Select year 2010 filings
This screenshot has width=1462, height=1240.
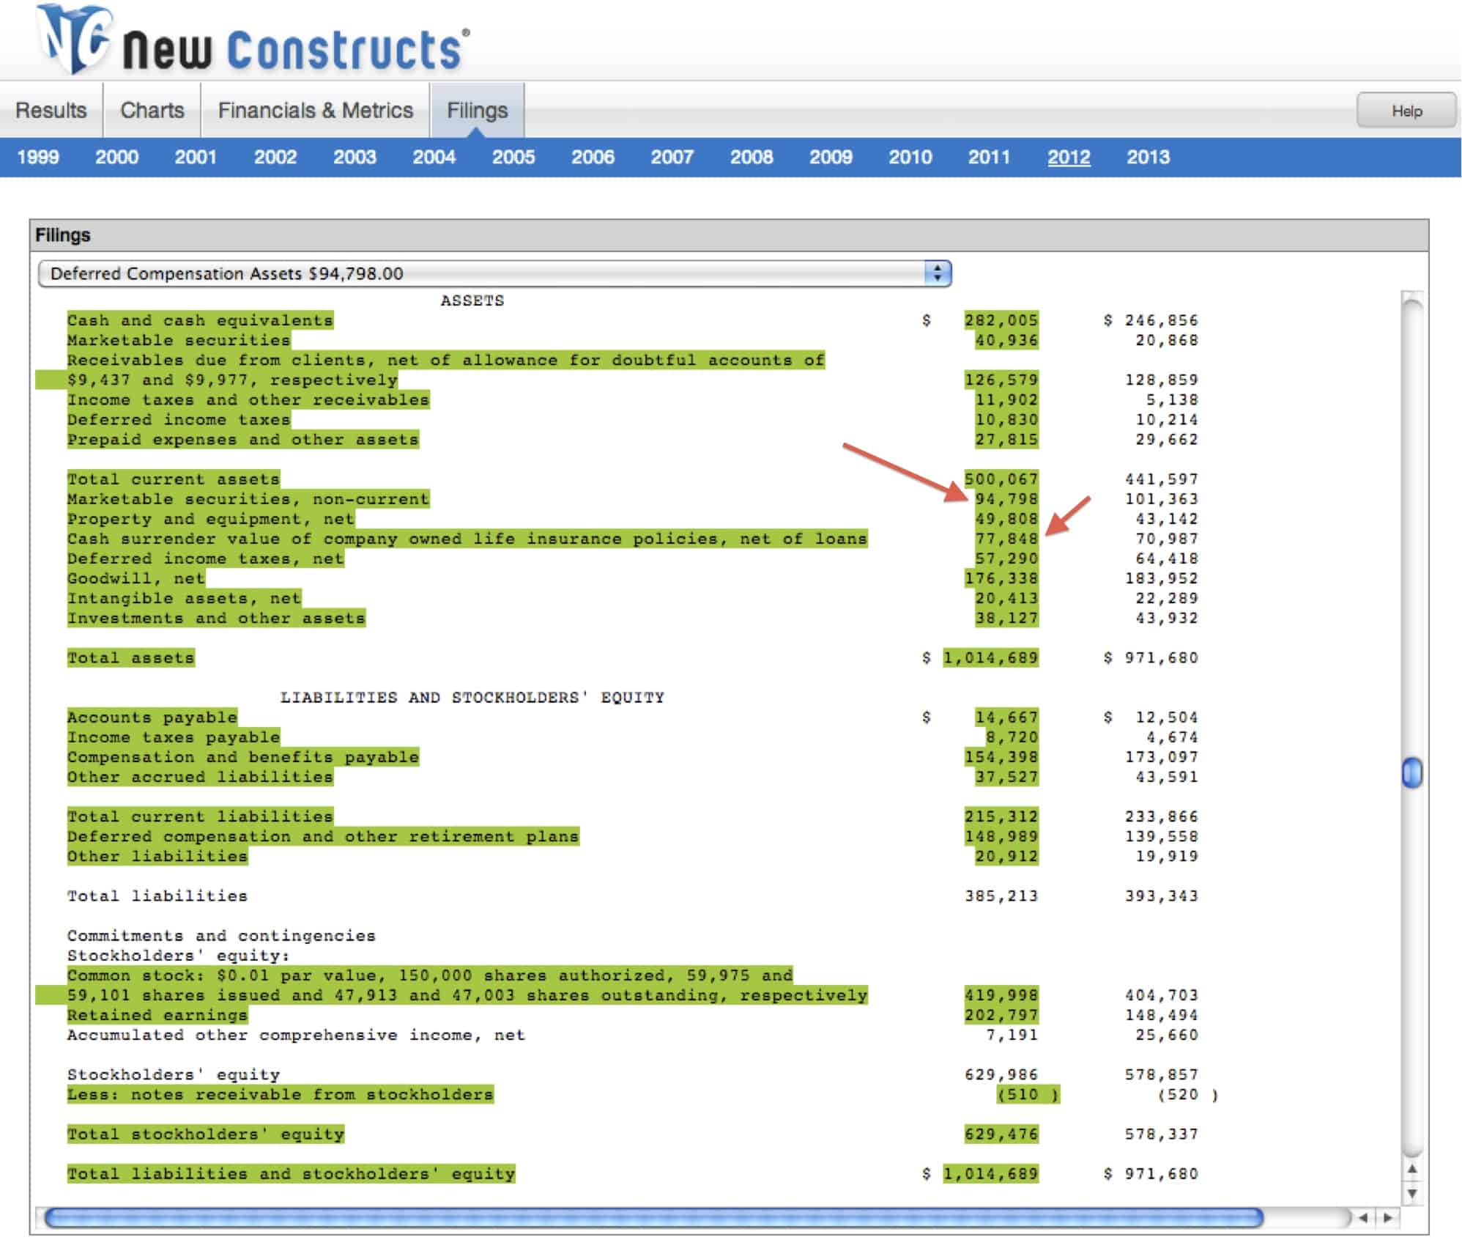(910, 157)
